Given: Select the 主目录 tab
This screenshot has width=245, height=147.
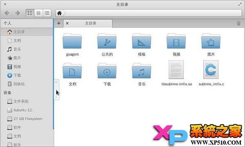Looking at the screenshot, I should click(x=88, y=24).
